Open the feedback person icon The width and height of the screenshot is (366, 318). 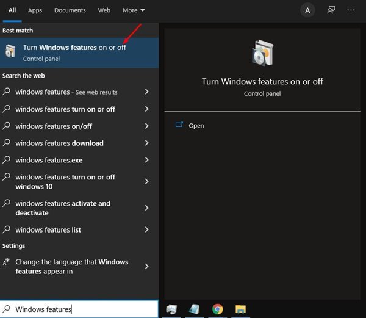point(331,10)
